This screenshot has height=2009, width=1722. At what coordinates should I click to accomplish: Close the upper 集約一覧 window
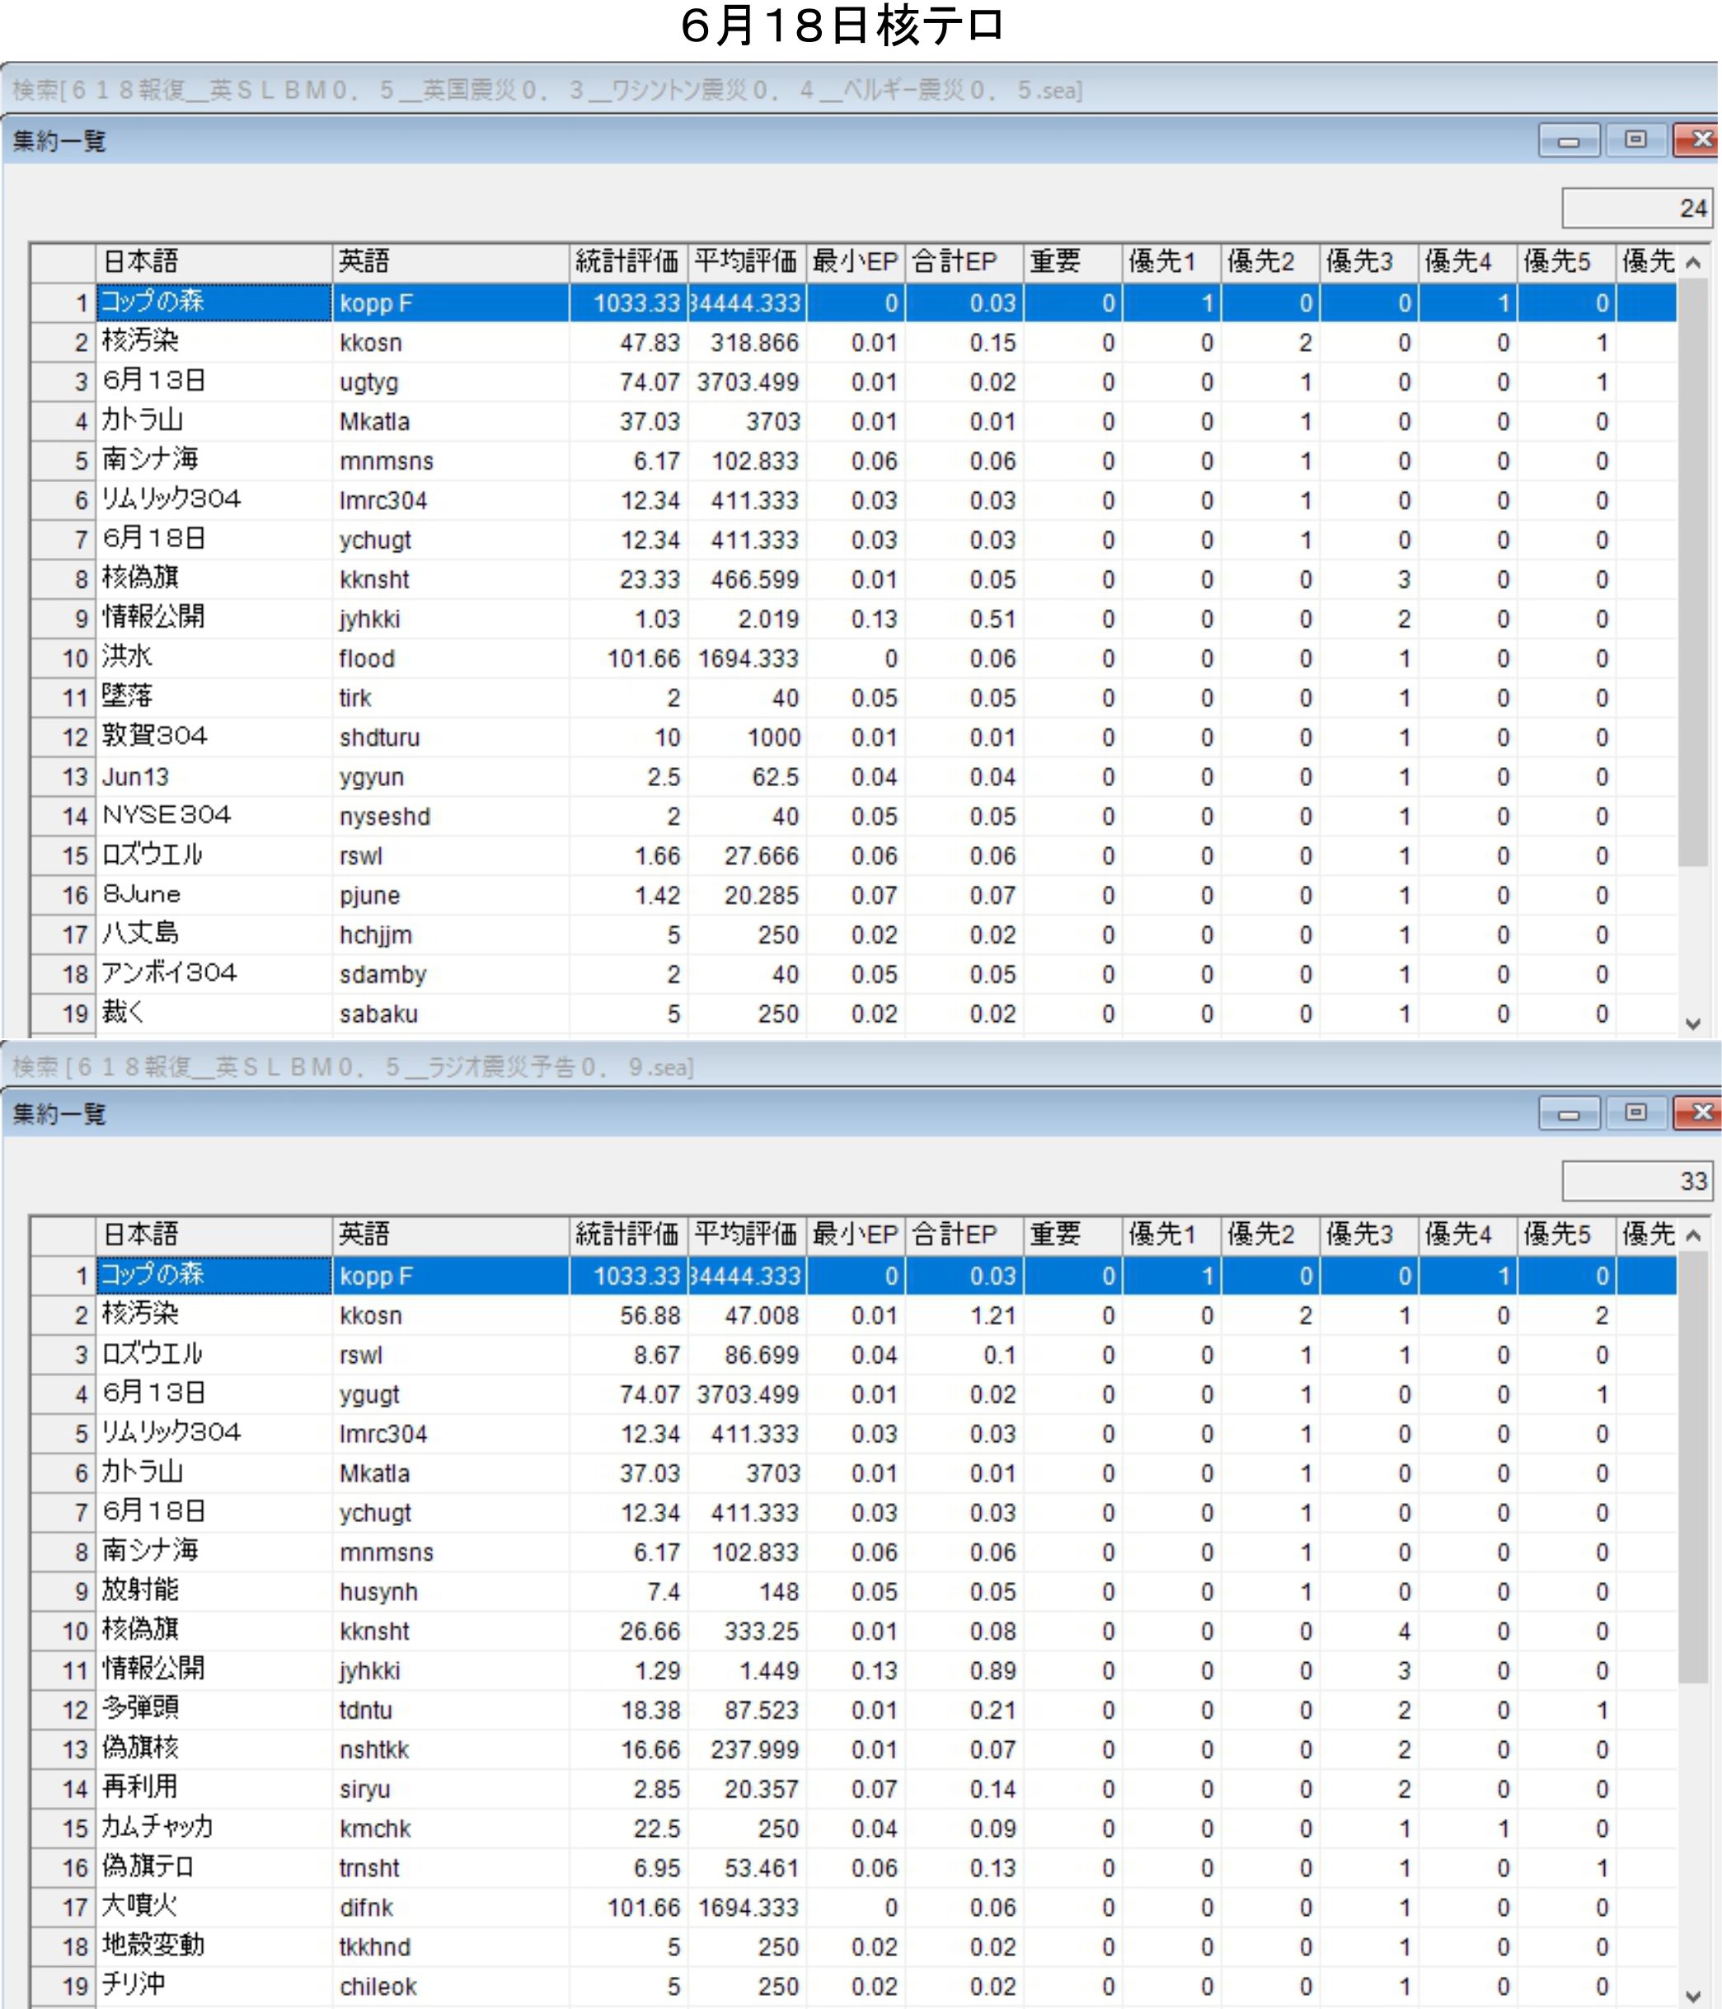point(1696,141)
